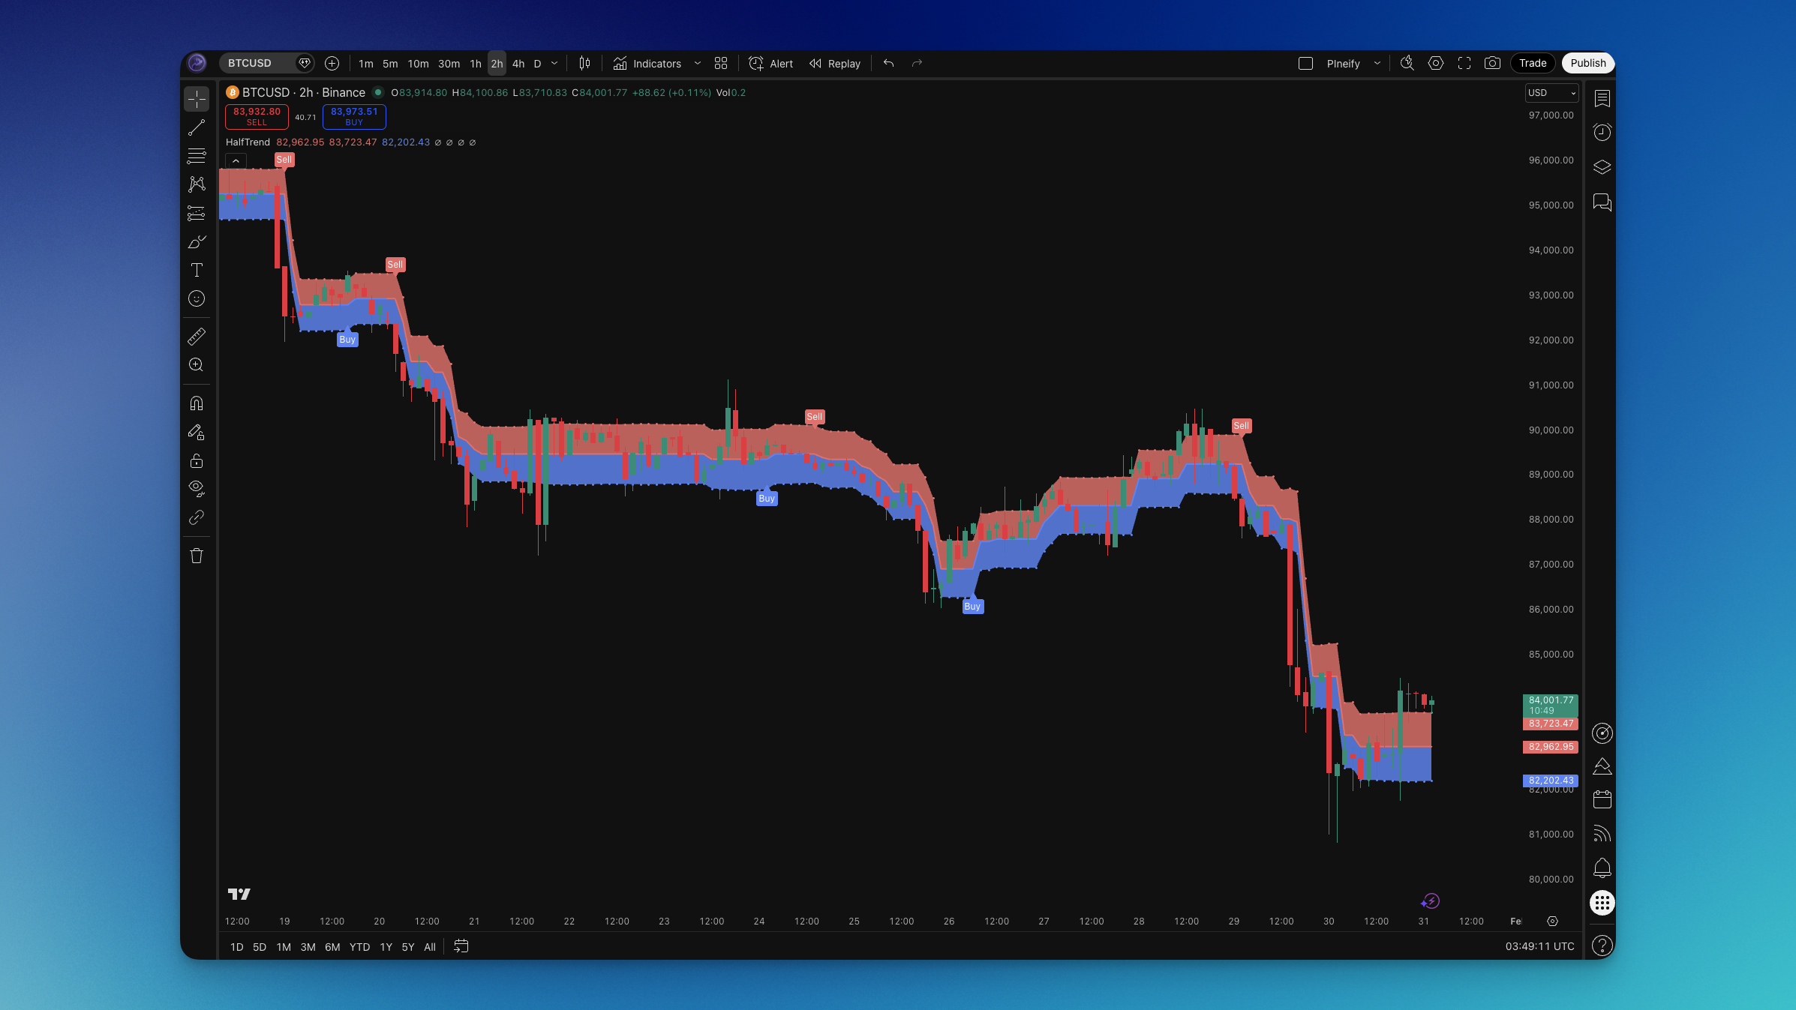Image resolution: width=1796 pixels, height=1010 pixels.
Task: Delete drawings with the trash icon
Action: [x=197, y=556]
